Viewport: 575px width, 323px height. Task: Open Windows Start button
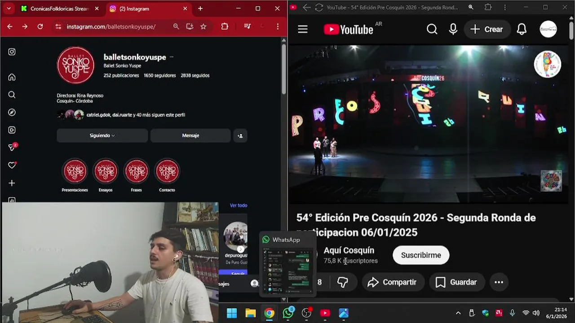click(x=232, y=313)
